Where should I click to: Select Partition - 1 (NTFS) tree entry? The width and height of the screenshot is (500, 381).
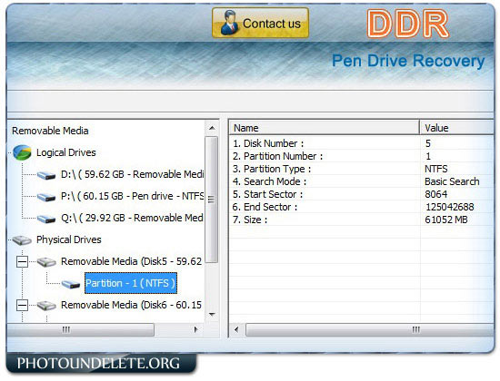tap(130, 283)
